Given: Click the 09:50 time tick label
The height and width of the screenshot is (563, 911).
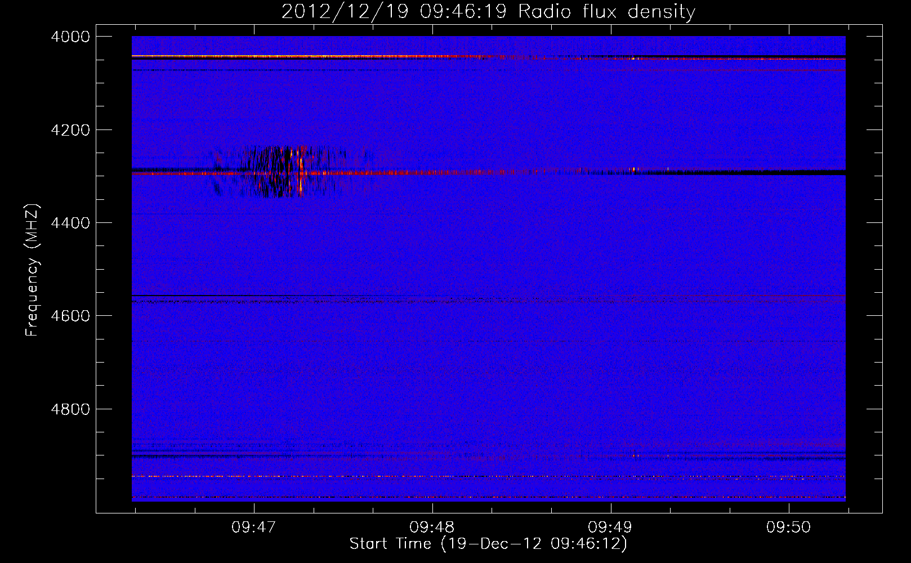Looking at the screenshot, I should [x=789, y=528].
